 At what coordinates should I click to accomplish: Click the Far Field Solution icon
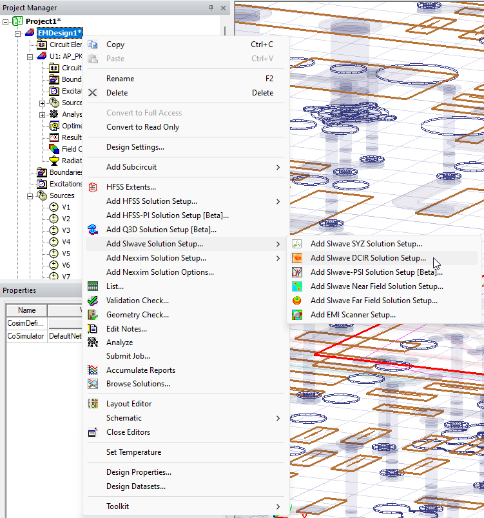297,301
